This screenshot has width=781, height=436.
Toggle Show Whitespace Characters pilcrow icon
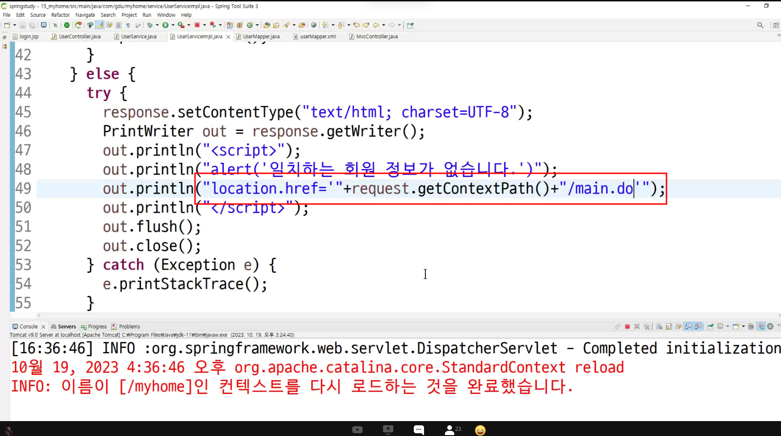128,25
